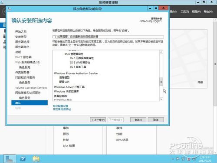
Task: Open the 视图(V) menu
Action: [x=196, y=12]
